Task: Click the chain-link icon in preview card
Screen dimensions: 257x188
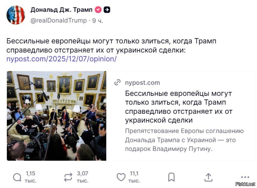Action: coord(118,83)
